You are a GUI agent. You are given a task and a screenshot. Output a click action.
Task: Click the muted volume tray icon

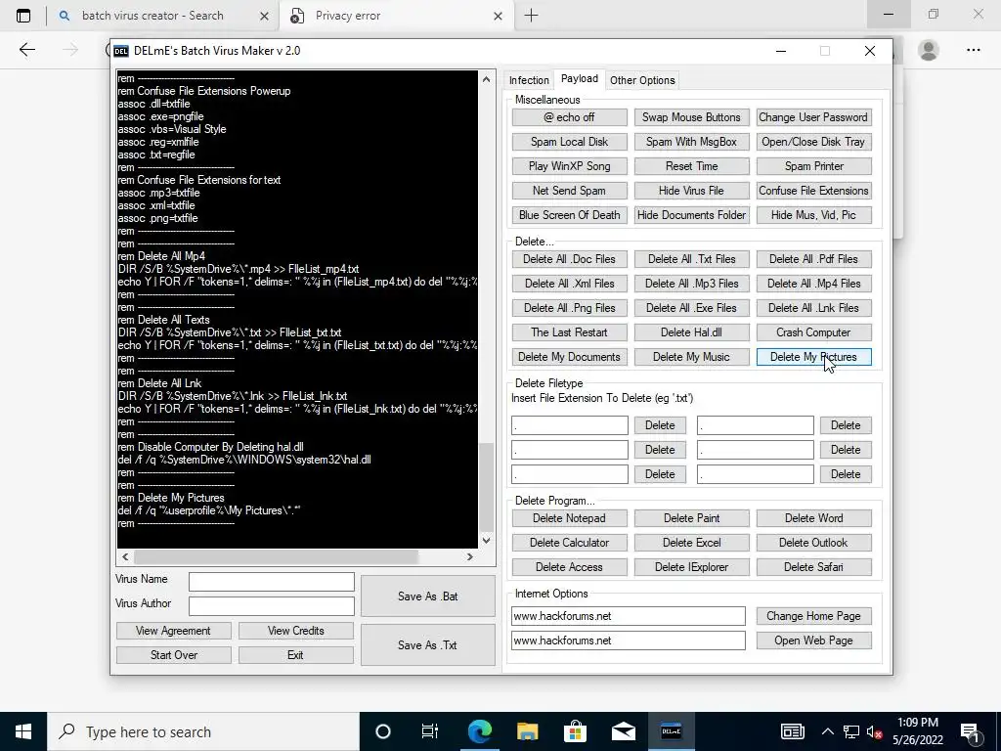[x=875, y=731]
